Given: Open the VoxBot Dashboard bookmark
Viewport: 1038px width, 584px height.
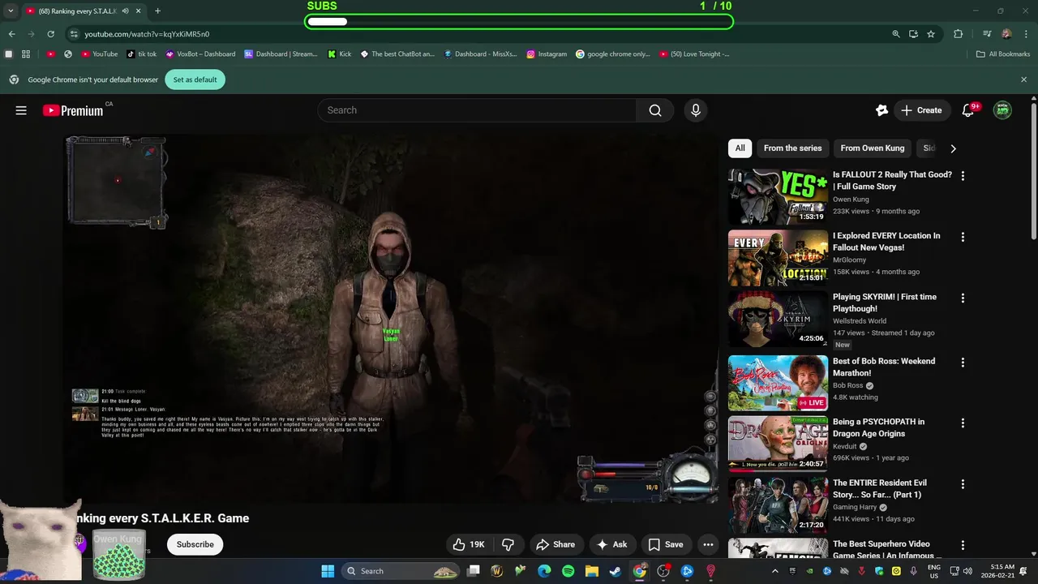Looking at the screenshot, I should click(x=200, y=54).
